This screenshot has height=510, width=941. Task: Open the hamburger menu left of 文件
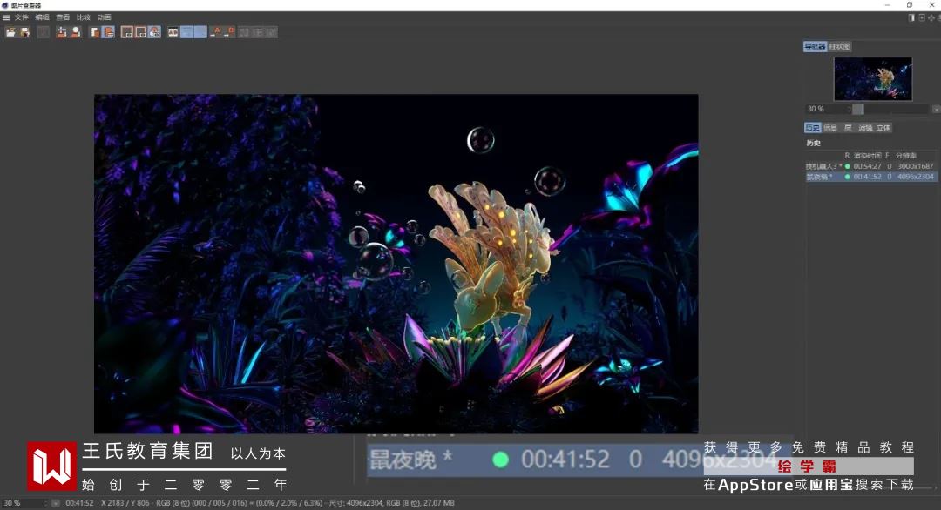point(6,17)
